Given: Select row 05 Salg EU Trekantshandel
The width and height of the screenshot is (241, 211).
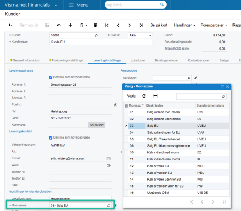Looking at the screenshot, I should pos(176,139).
